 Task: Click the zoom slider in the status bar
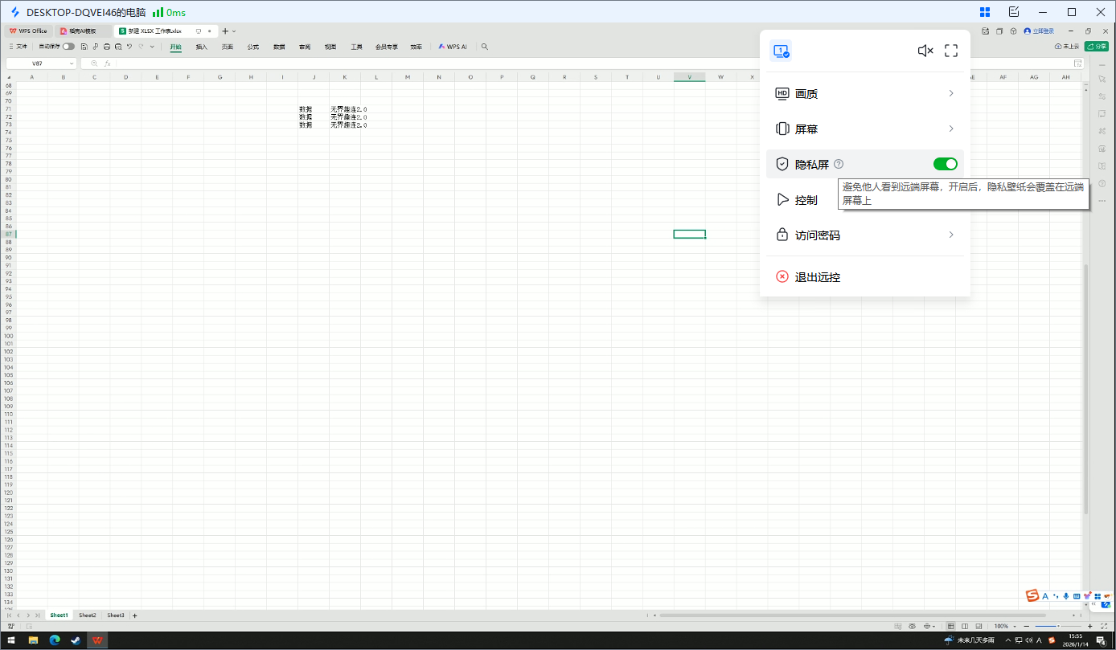click(1057, 626)
